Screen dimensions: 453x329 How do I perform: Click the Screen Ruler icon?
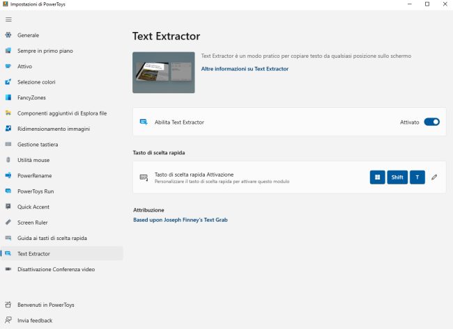[8, 222]
